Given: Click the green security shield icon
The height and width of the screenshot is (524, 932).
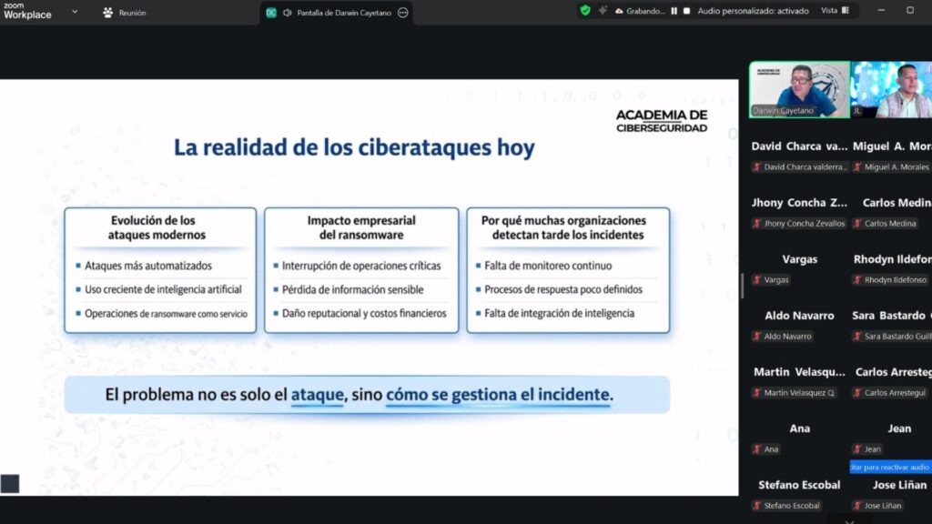Looking at the screenshot, I should point(583,10).
